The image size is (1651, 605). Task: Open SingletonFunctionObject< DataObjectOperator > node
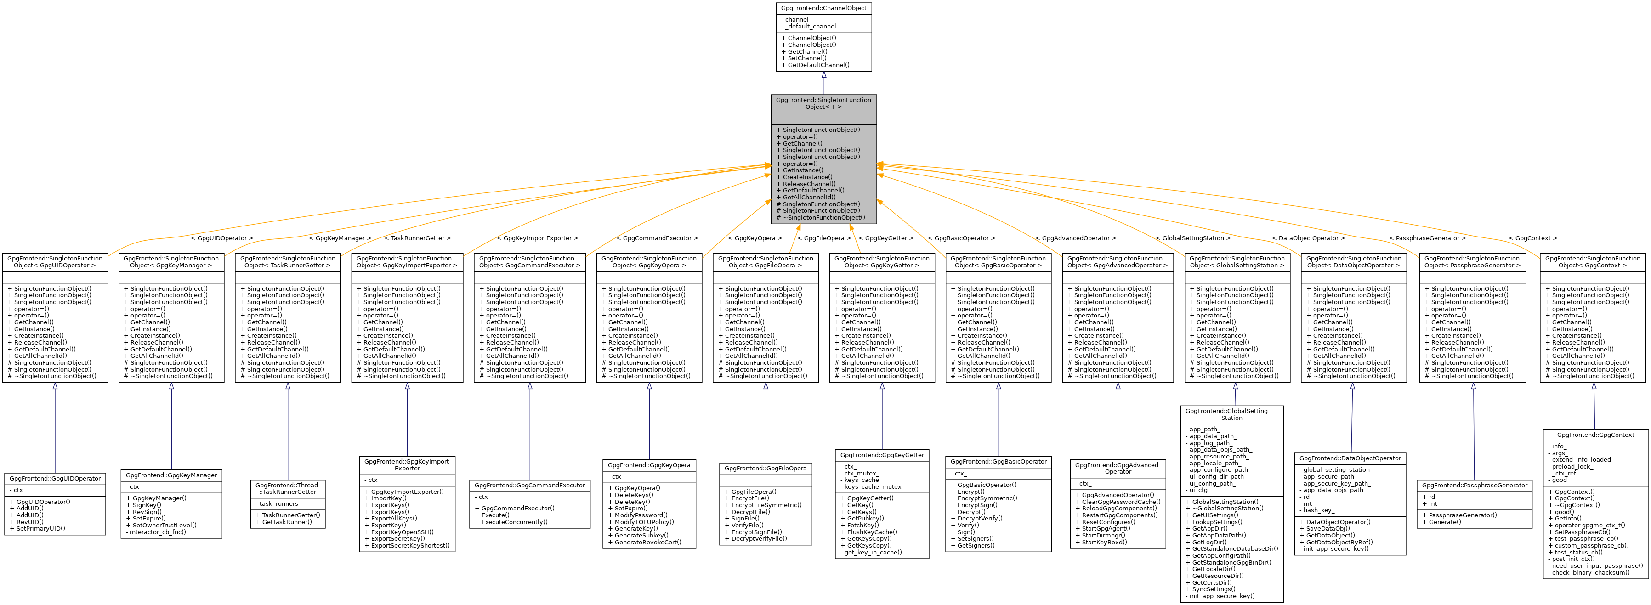[1353, 318]
